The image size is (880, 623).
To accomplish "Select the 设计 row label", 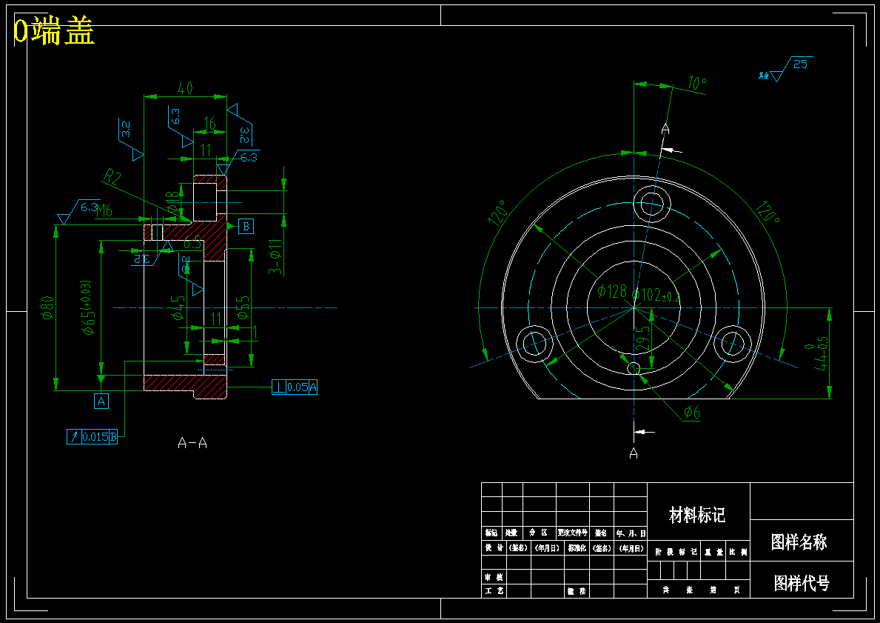I will (x=494, y=547).
